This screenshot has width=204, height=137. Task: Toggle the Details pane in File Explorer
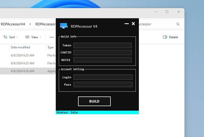(171, 37)
